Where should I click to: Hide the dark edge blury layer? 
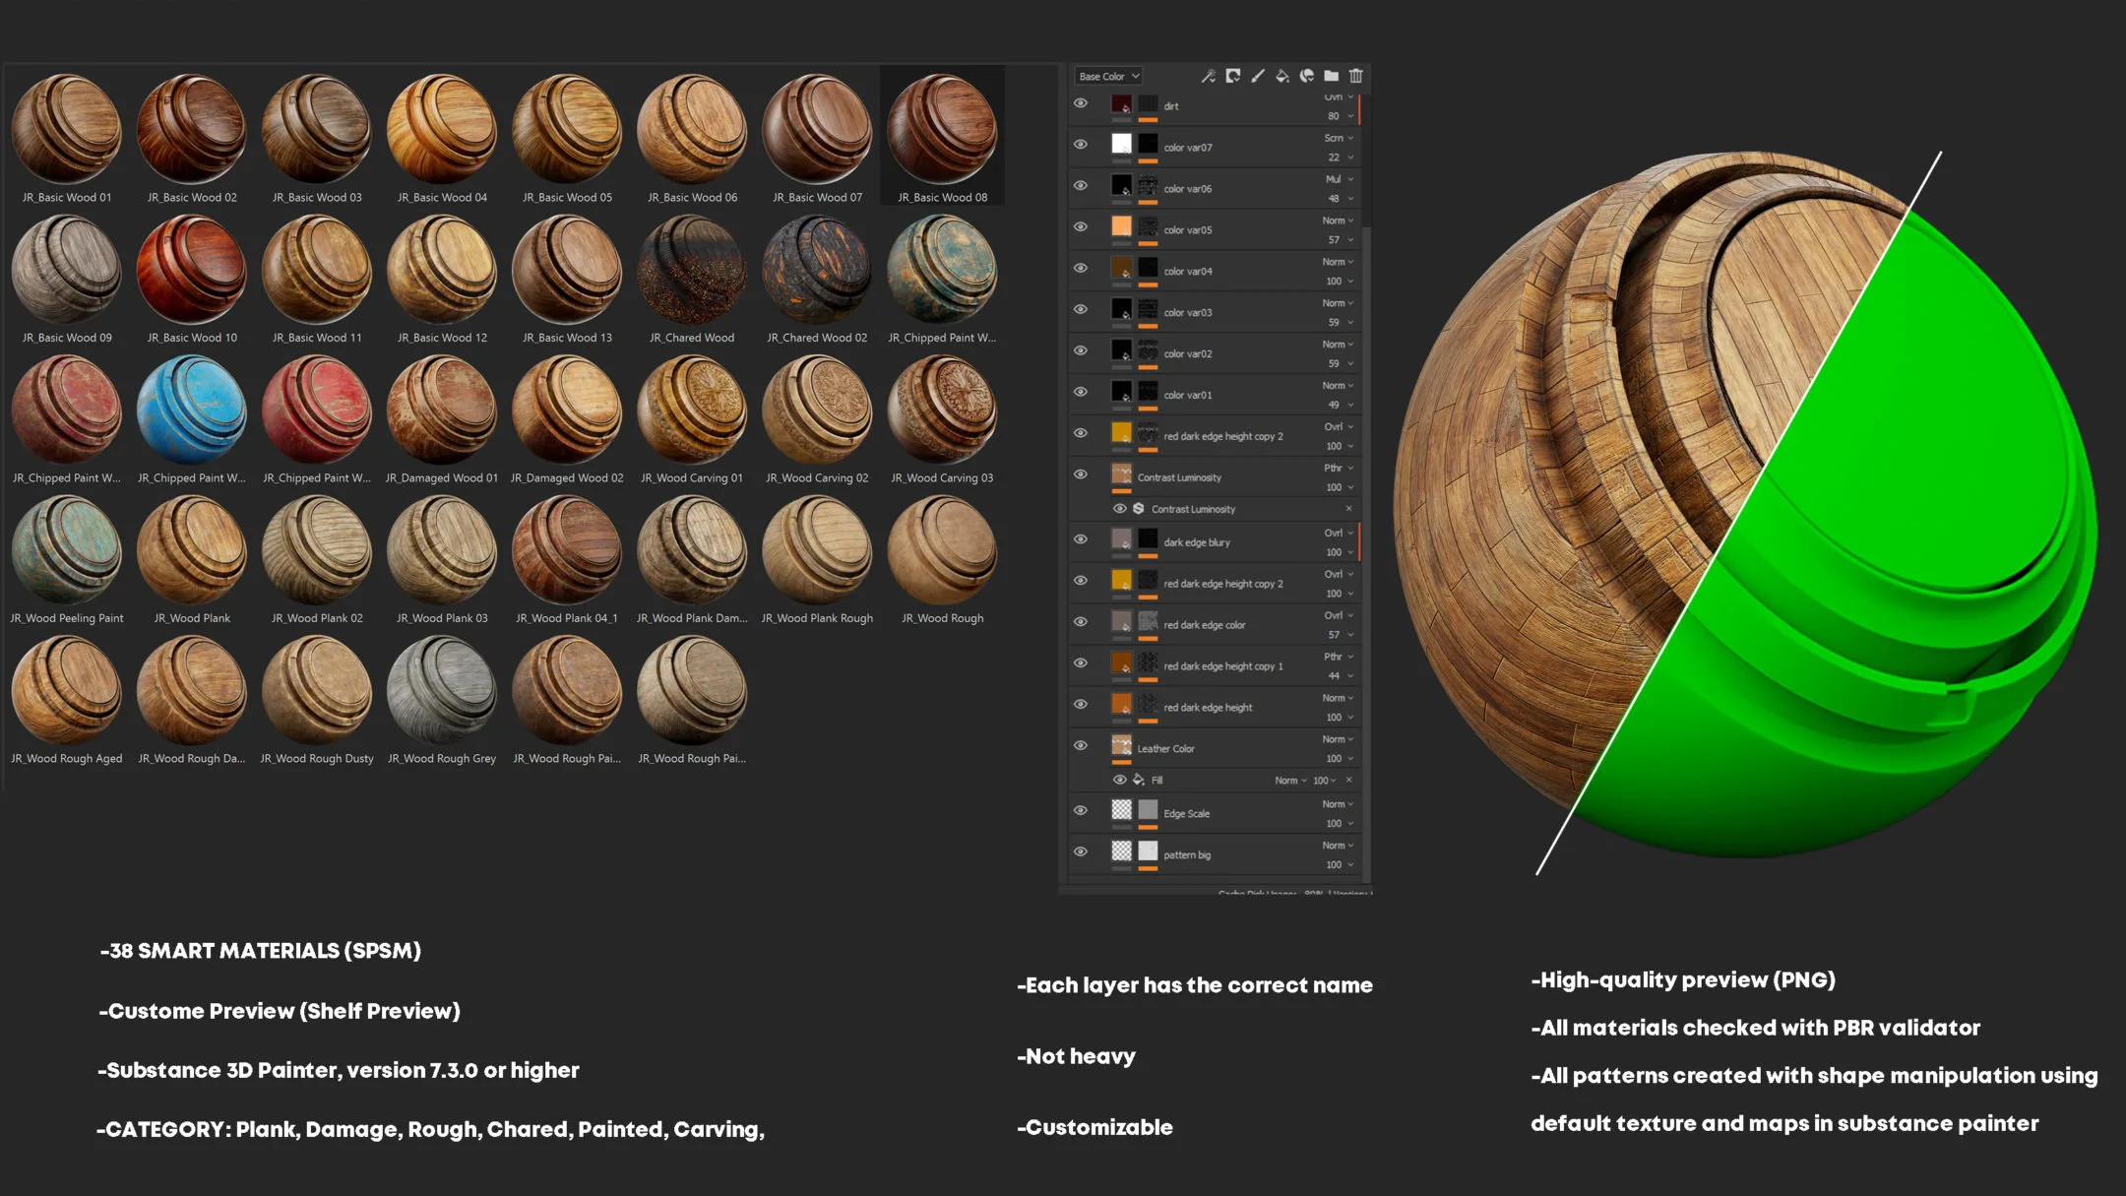coord(1081,540)
